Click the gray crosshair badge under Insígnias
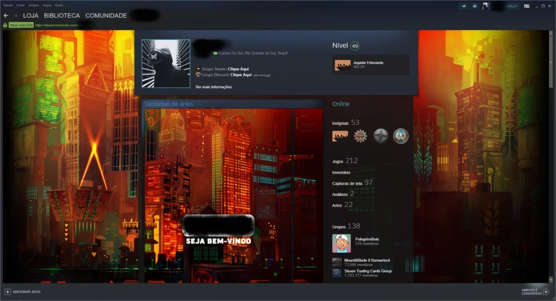 (x=380, y=136)
